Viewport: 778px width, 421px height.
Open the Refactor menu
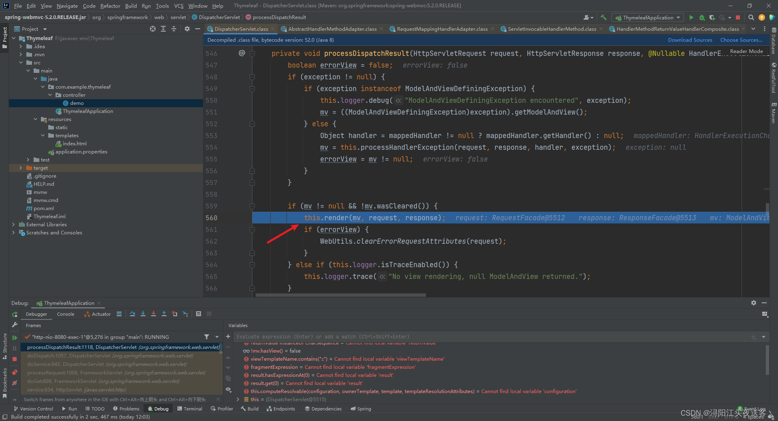(x=110, y=6)
